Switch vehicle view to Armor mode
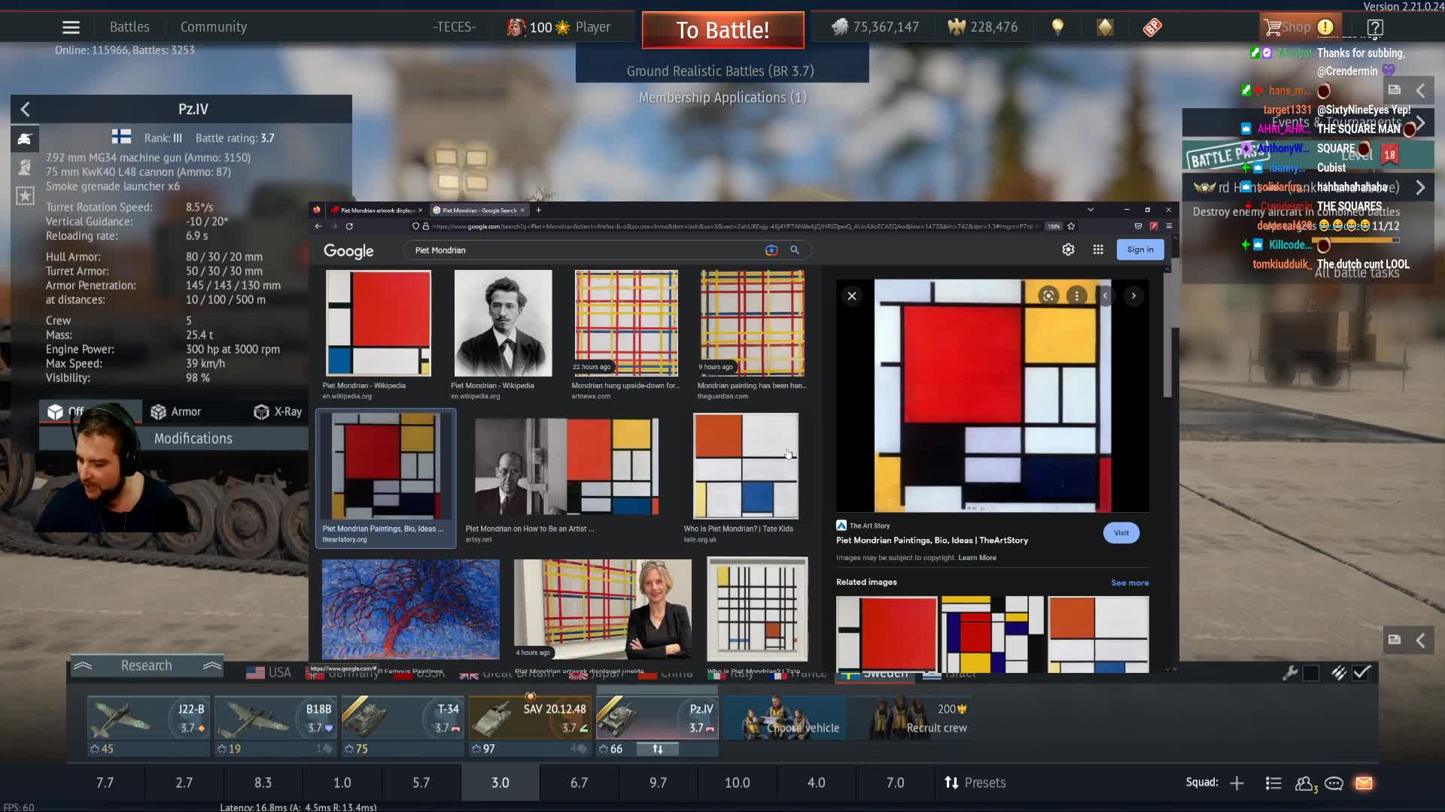 176,411
